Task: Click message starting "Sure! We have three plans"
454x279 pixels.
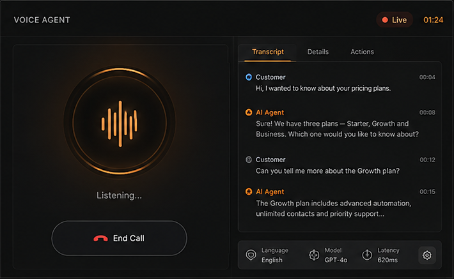Action: [x=338, y=129]
